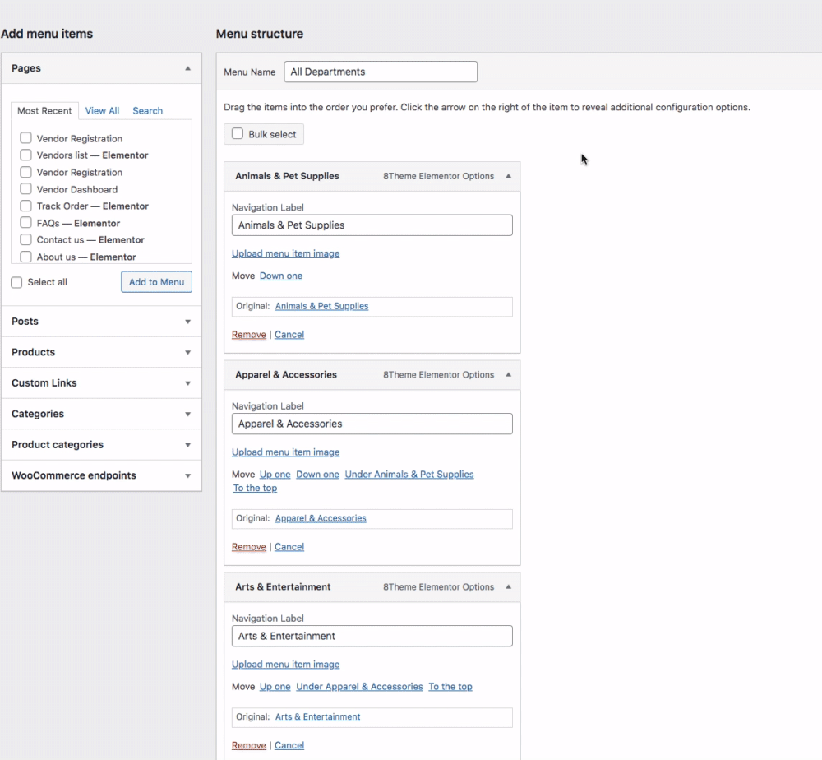This screenshot has width=822, height=760.
Task: Click Upload menu item image for Animals
Action: [x=285, y=253]
